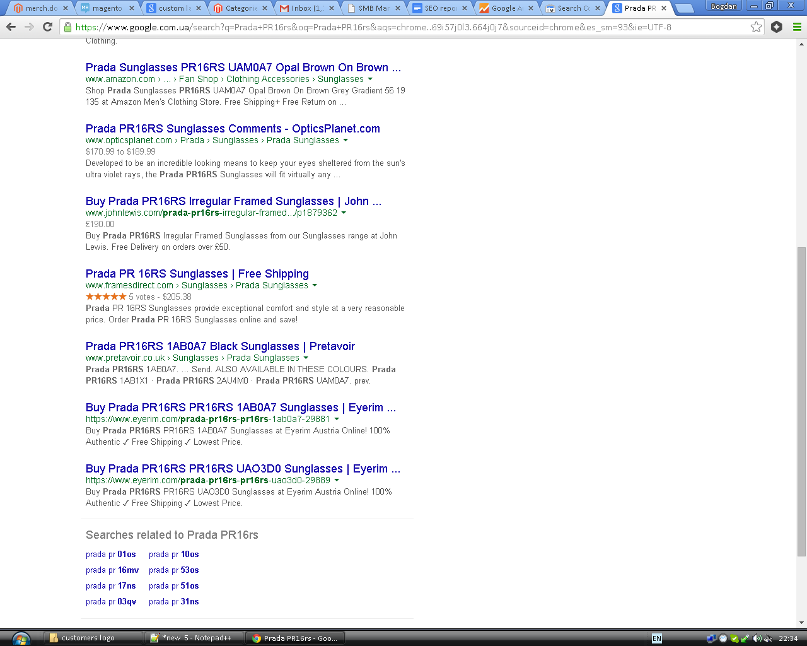Click the scrollbar up arrow
Viewport: 807px width, 646px height.
[801, 44]
